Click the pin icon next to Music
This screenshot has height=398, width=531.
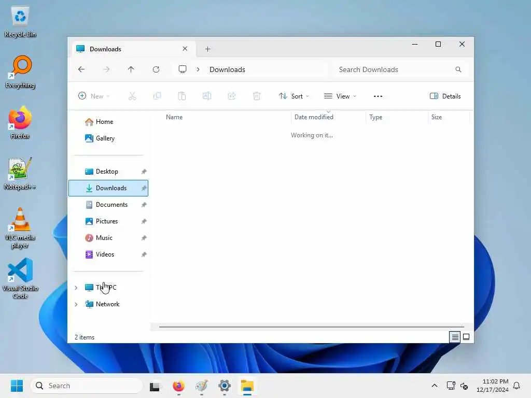point(144,238)
